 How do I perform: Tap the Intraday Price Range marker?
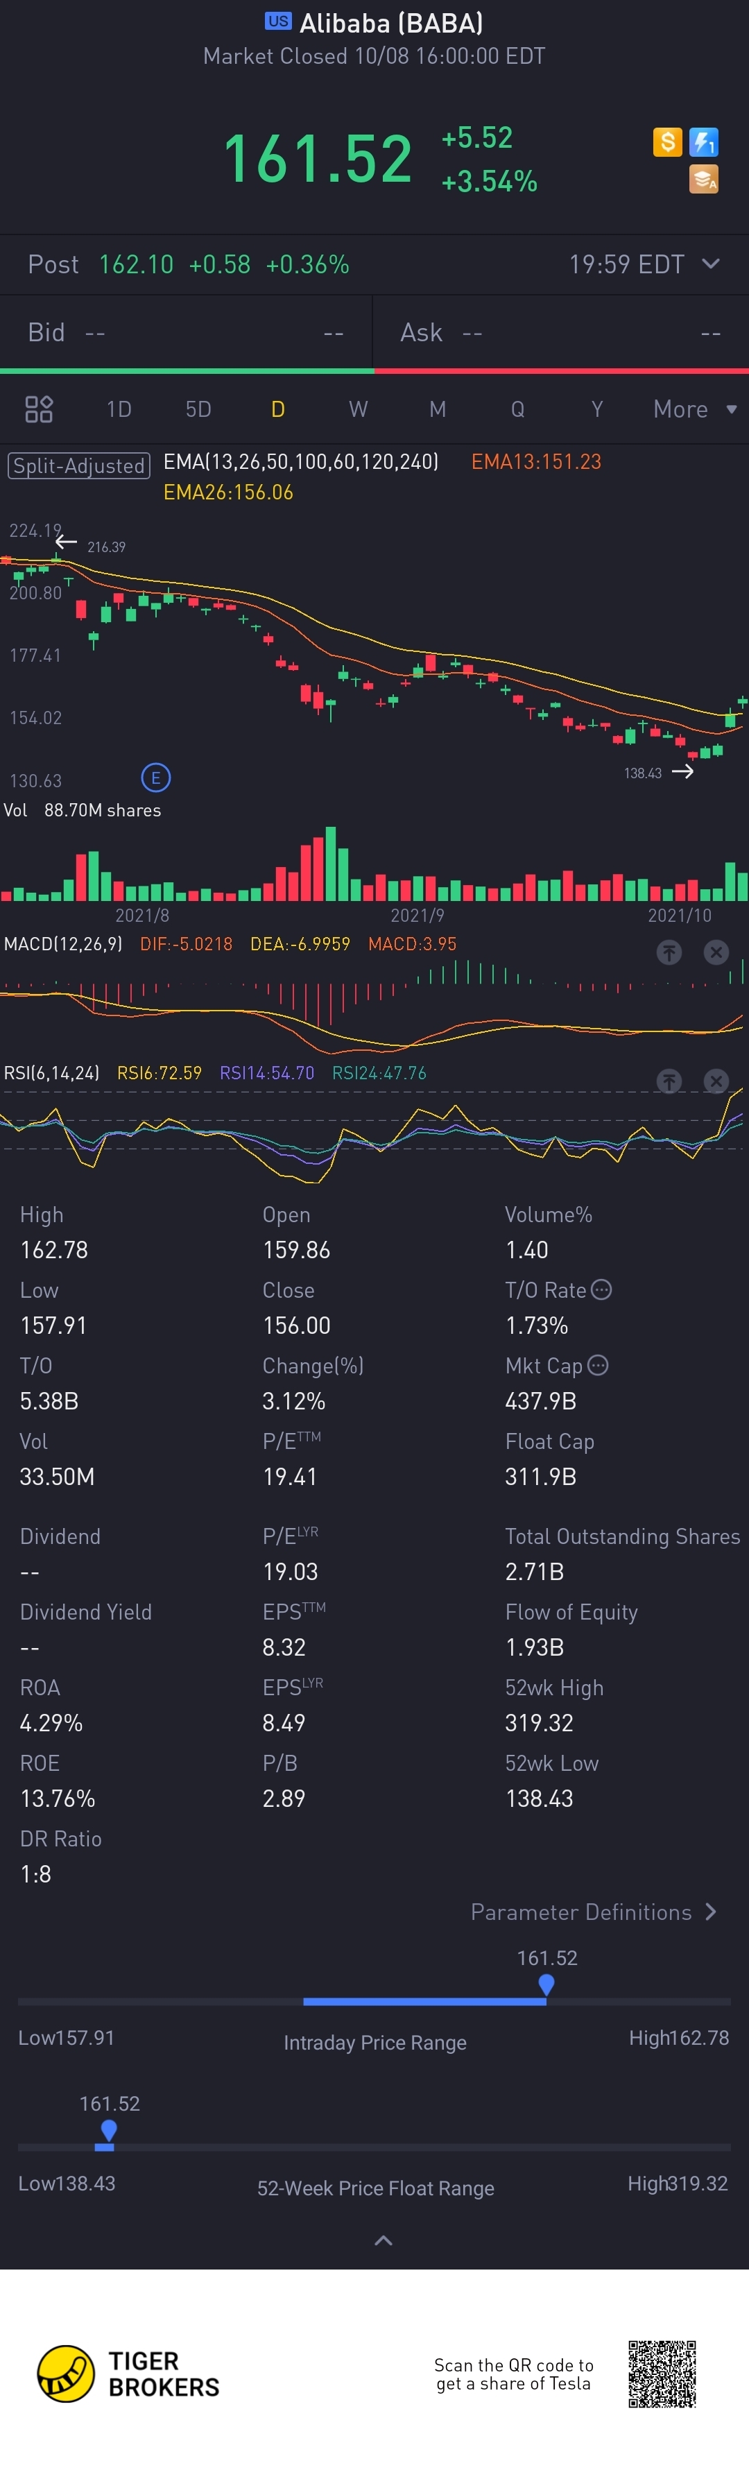(546, 1984)
